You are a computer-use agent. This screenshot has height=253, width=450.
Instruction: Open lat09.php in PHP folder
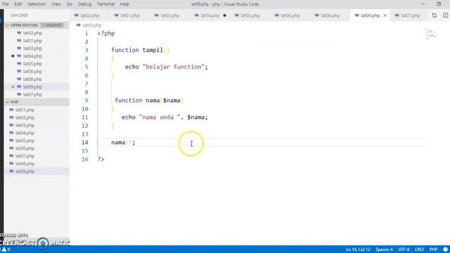pos(25,171)
